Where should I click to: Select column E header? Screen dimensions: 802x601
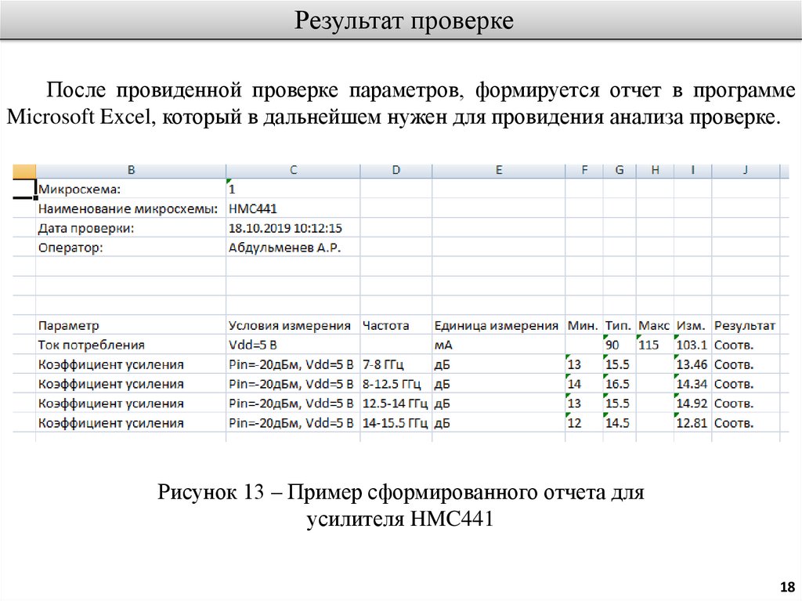tap(498, 170)
